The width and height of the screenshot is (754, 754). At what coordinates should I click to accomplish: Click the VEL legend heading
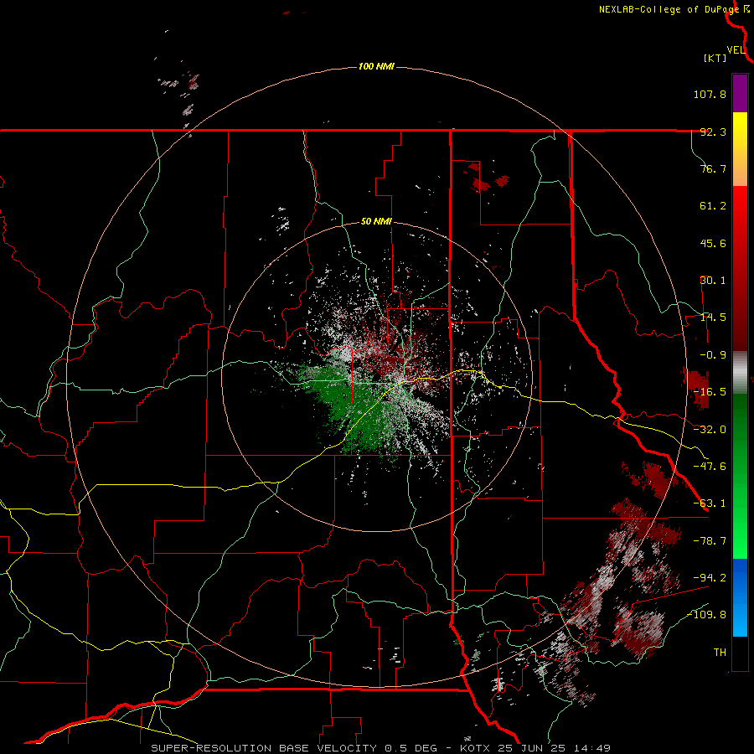(736, 50)
